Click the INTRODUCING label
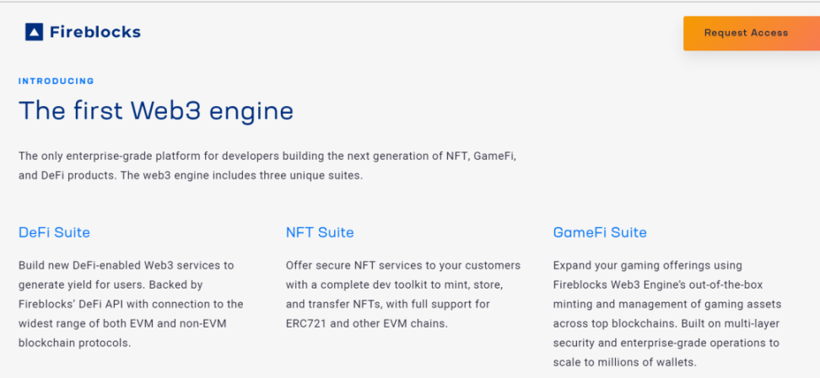The image size is (820, 378). [x=57, y=82]
